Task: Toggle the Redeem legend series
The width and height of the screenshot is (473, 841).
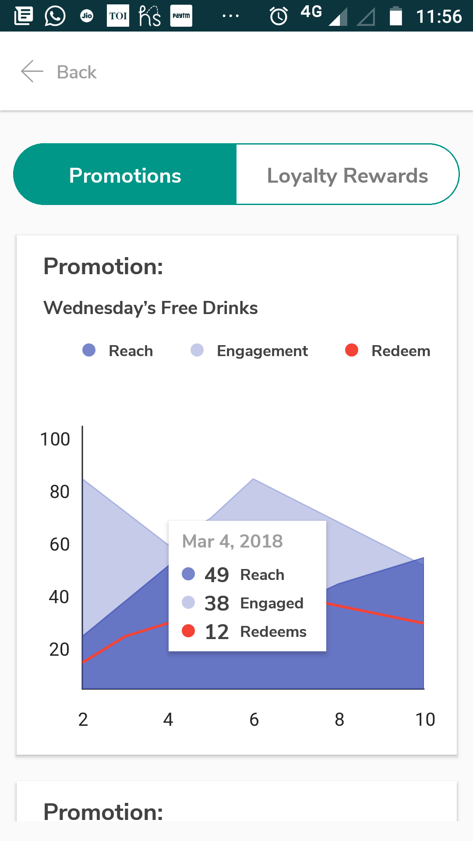Action: (400, 351)
